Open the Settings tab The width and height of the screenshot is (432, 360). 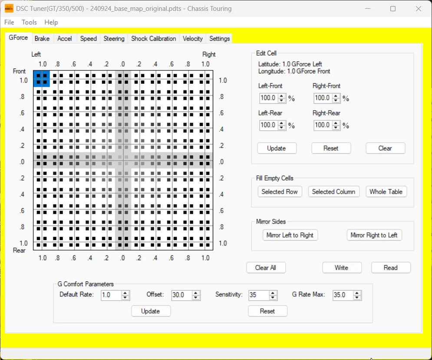[x=219, y=39]
